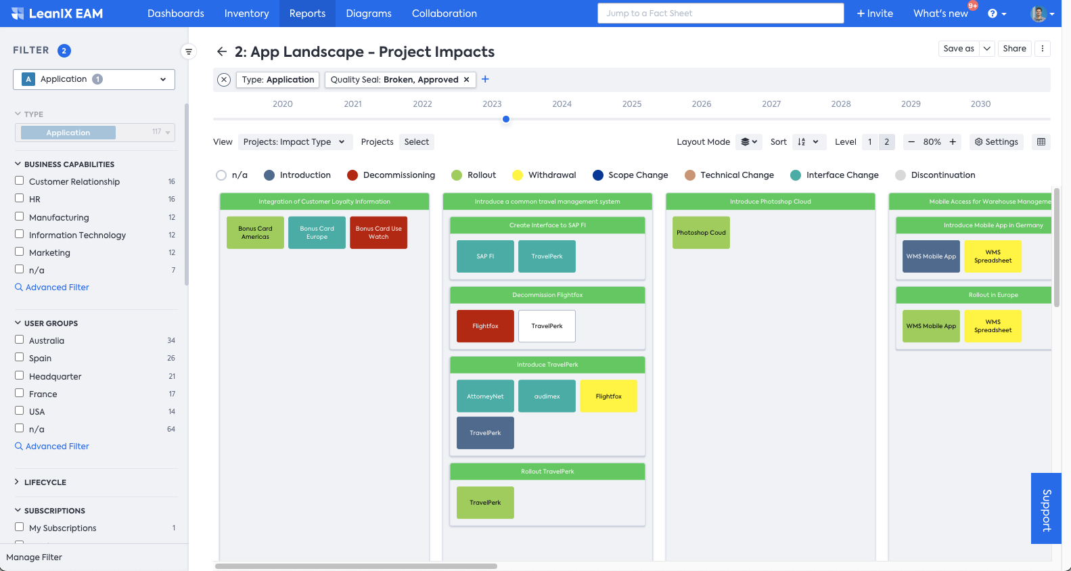
Task: Open the Type Application selection dropdown
Action: (95, 133)
